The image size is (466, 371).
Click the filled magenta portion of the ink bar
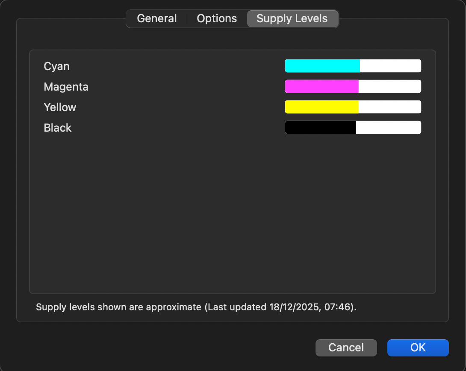(x=321, y=86)
